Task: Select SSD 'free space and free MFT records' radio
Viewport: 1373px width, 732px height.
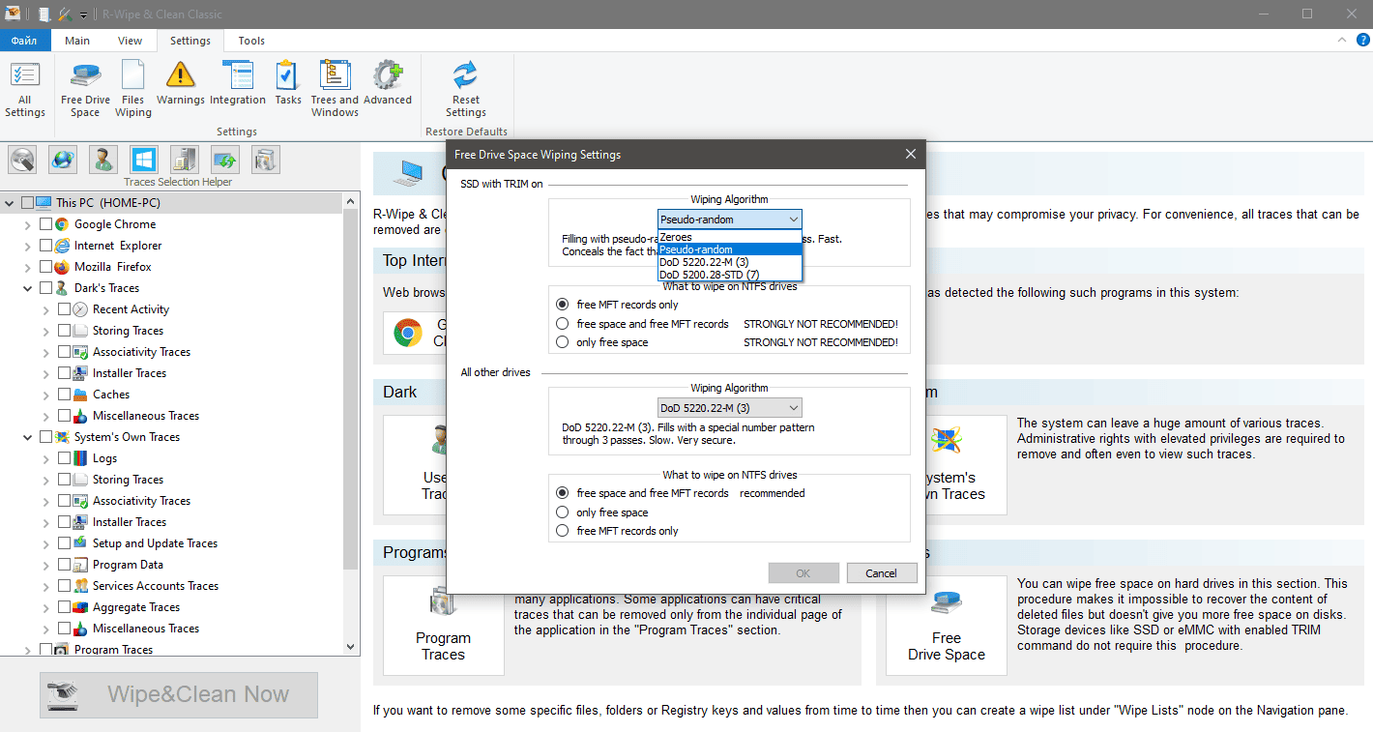Action: (x=563, y=324)
